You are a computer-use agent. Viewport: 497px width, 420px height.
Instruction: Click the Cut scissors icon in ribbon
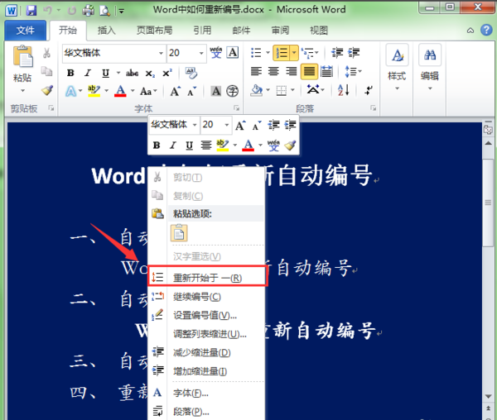pos(47,53)
